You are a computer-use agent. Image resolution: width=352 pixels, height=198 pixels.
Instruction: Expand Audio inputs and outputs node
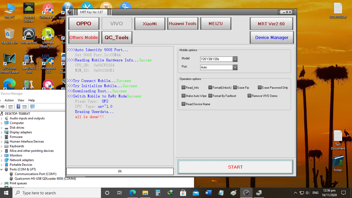click(2, 118)
